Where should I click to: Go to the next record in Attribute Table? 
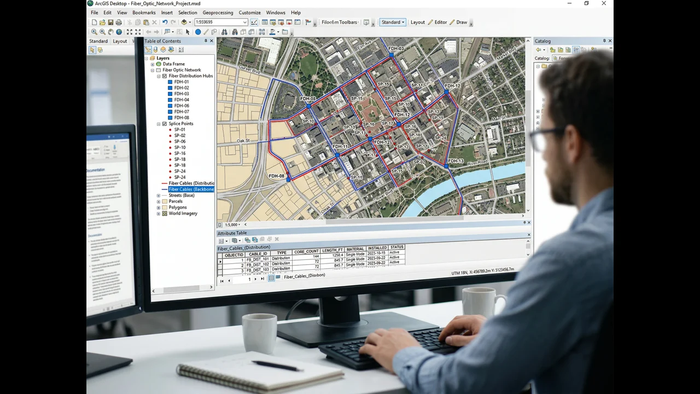click(x=255, y=279)
